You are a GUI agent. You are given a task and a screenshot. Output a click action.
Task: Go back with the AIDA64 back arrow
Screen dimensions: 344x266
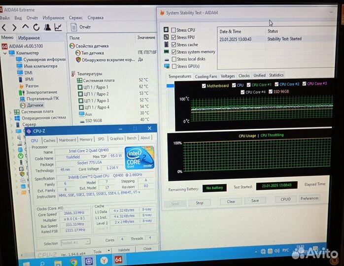point(4,28)
